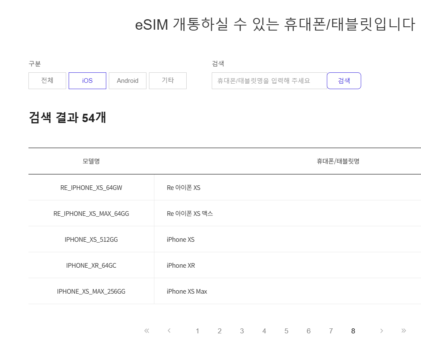Jump to last page with double-right arrow
Image resolution: width=421 pixels, height=343 pixels.
click(x=403, y=330)
